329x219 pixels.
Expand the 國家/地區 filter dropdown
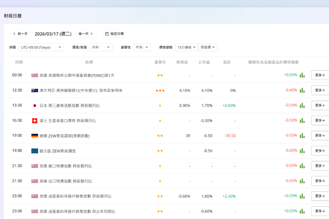point(101,47)
